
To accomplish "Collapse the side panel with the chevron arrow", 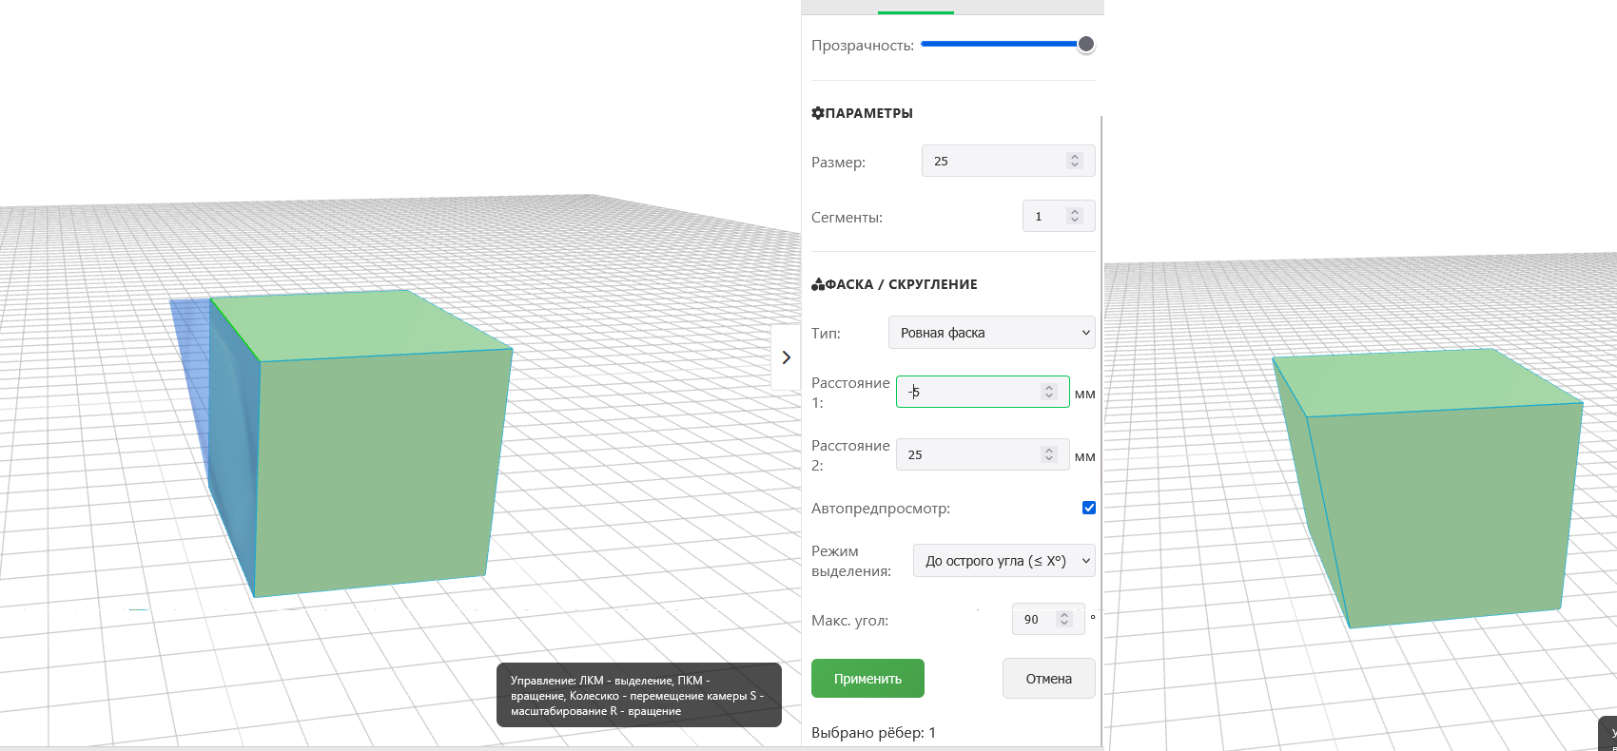I will pos(786,357).
